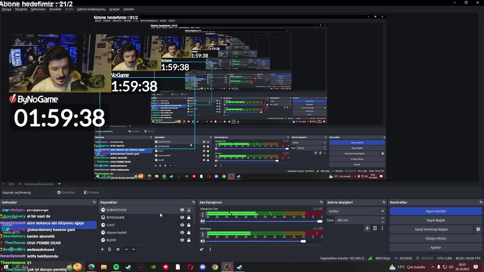Click the Filtreler filters button

[92, 192]
